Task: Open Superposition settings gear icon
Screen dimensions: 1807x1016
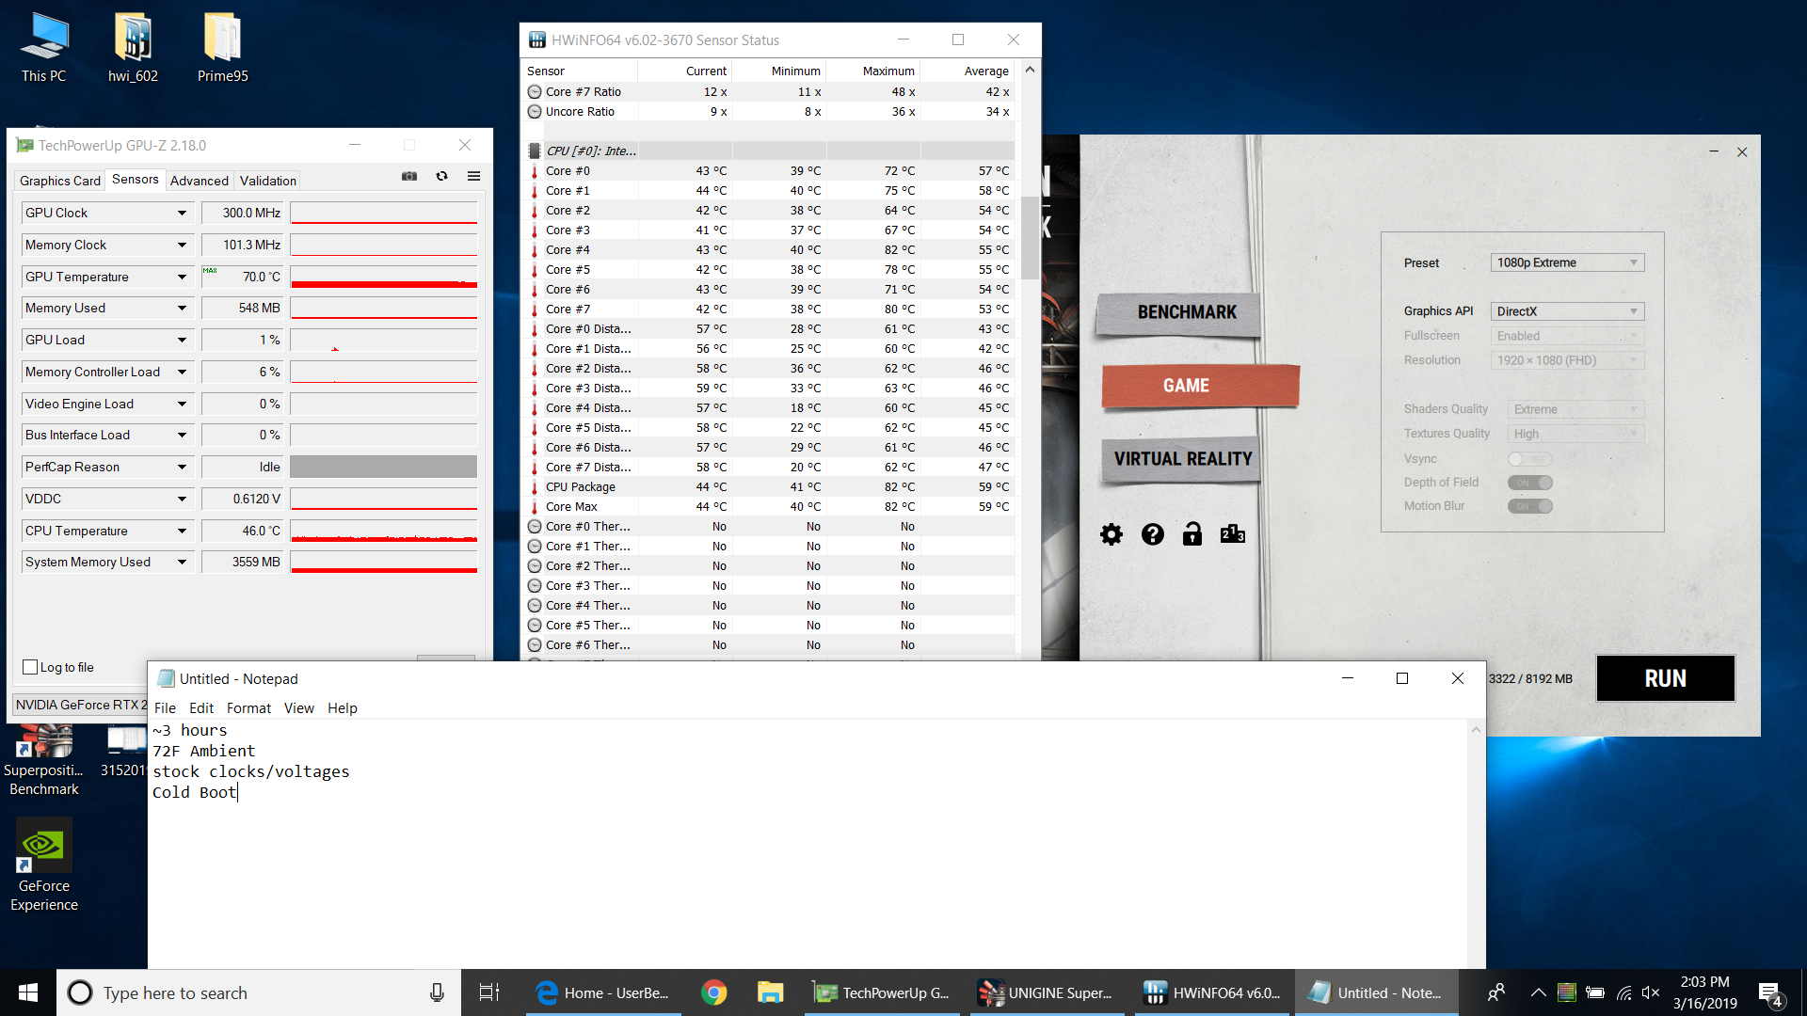Action: pyautogui.click(x=1111, y=535)
